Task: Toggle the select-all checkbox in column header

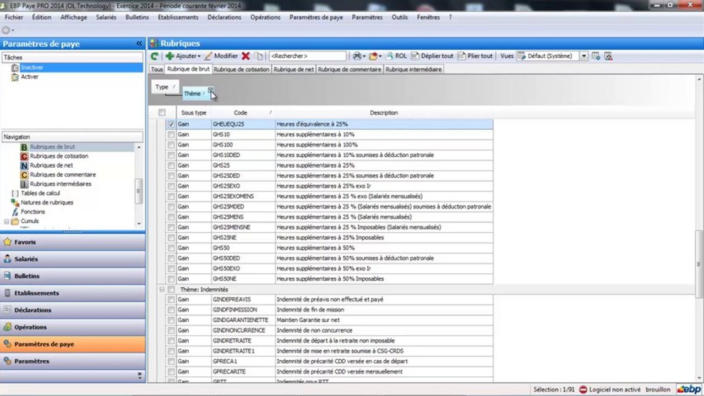Action: point(162,113)
